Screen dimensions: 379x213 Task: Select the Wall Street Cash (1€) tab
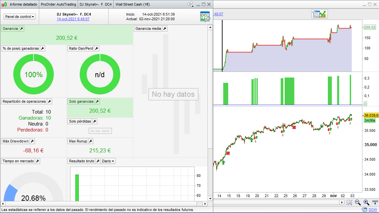pos(133,4)
